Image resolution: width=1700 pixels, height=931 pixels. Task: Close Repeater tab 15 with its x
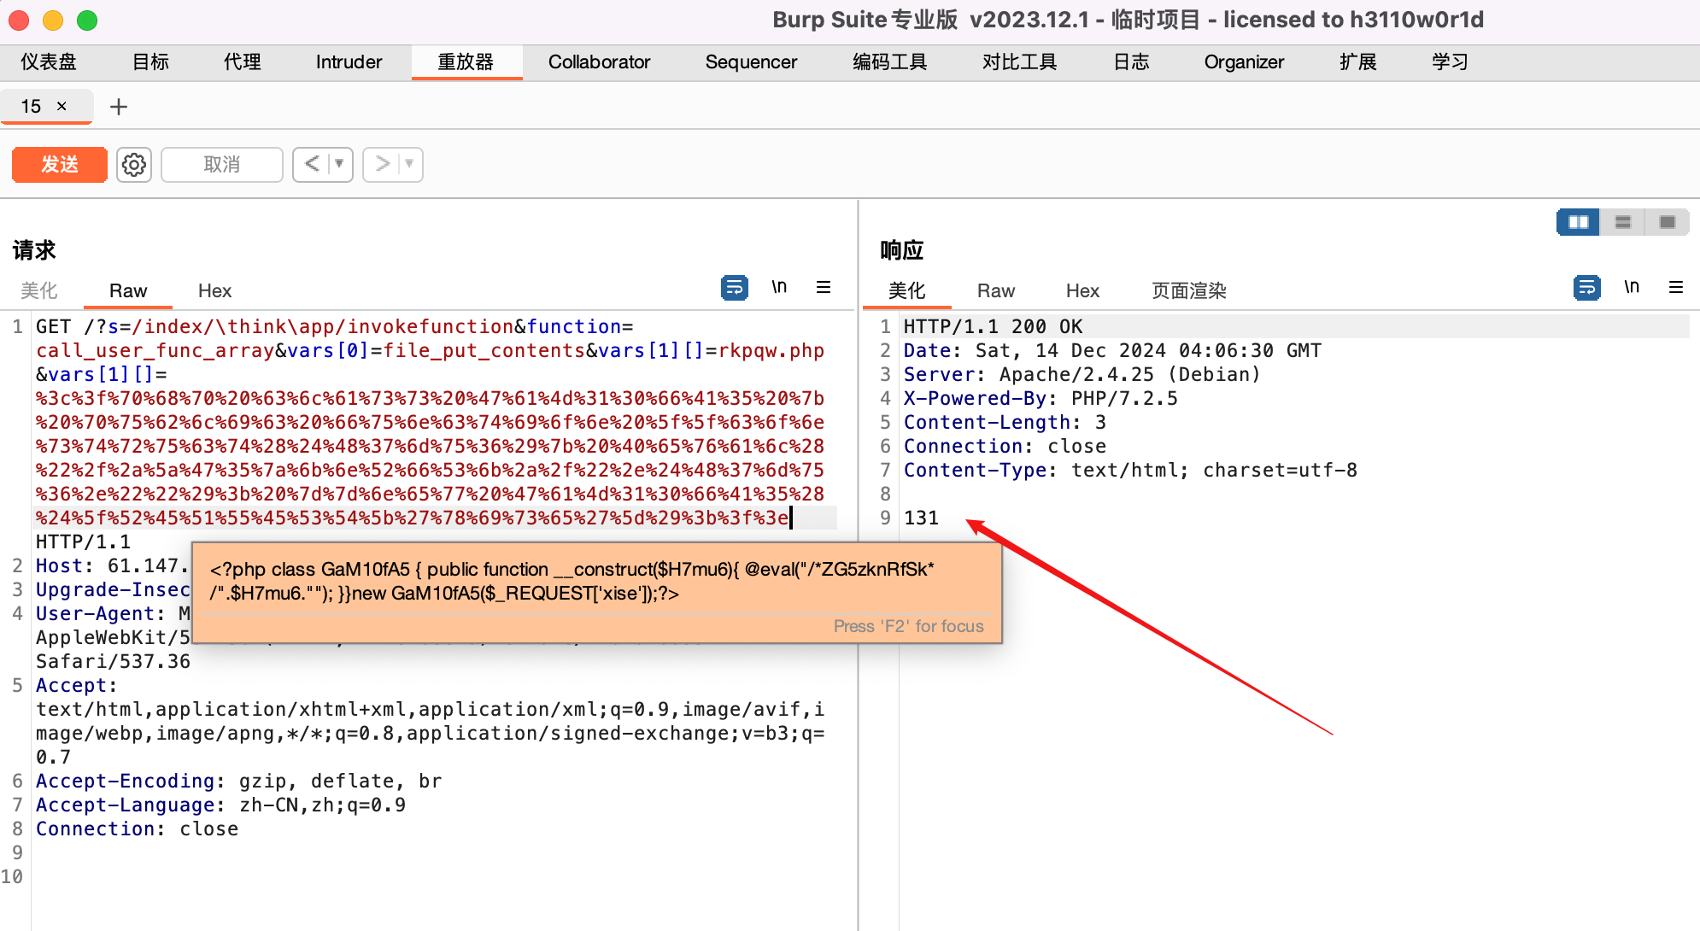(60, 107)
